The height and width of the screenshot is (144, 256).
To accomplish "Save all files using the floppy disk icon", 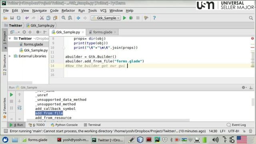I will [x=12, y=18].
